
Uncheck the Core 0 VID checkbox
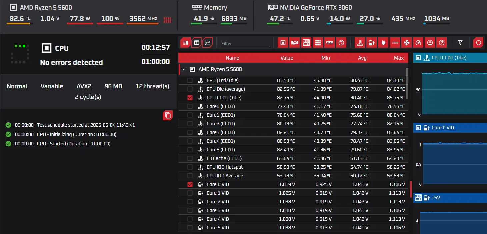coord(190,184)
